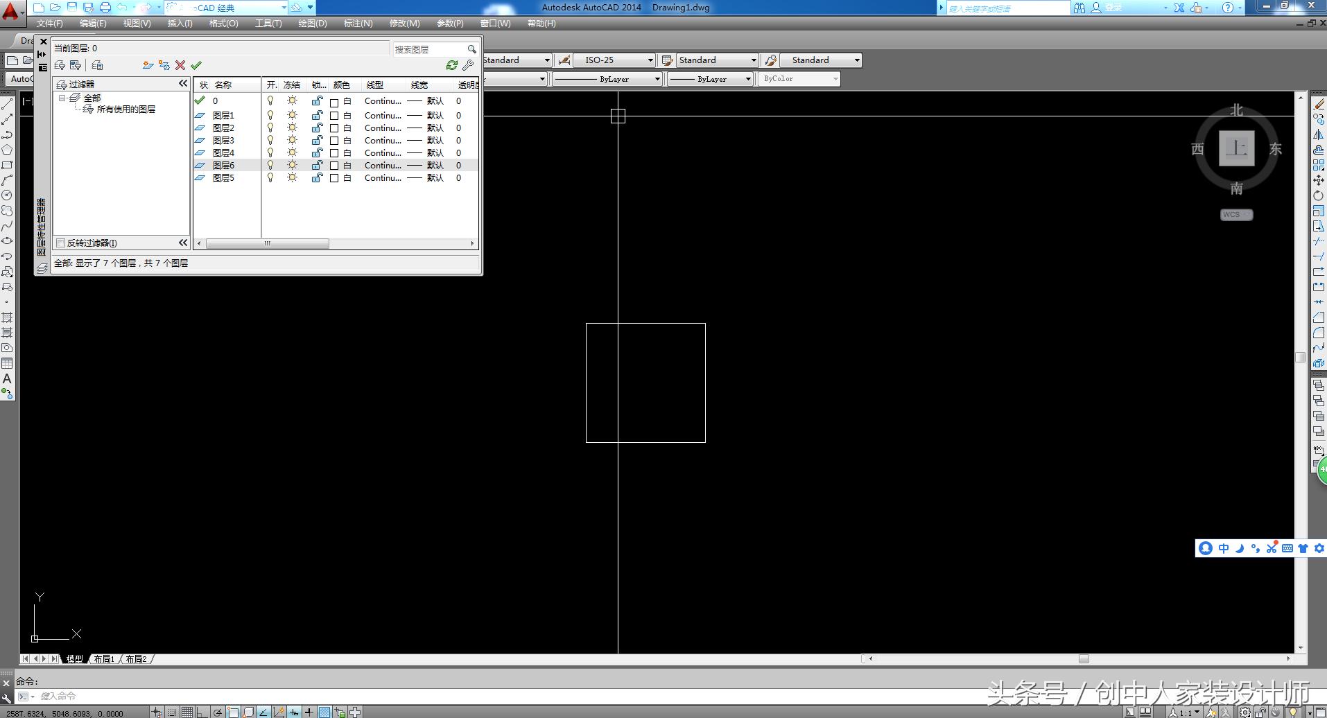Select the Line draw tool
Viewport: 1327px width, 718px height.
point(7,104)
